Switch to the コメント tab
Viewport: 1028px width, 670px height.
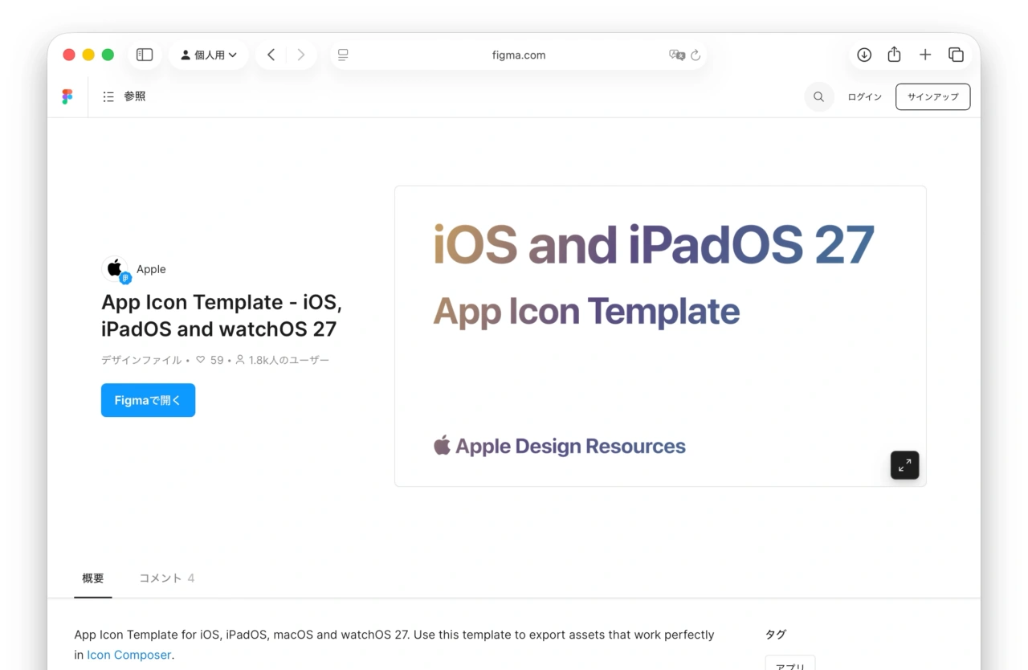pos(166,578)
